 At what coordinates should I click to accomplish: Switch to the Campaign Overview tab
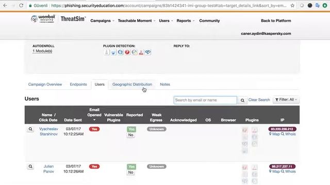45,84
